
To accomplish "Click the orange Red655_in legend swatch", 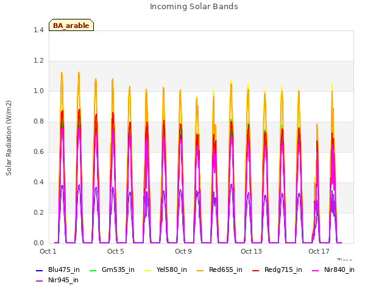I will tap(200, 270).
